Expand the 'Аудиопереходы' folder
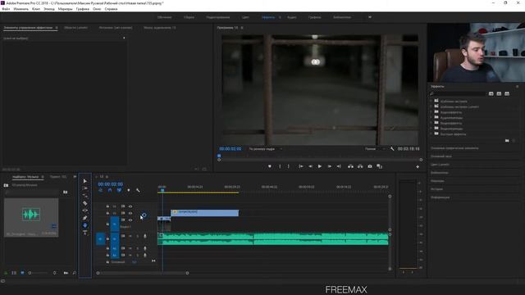This screenshot has width=525, height=295. click(431, 117)
